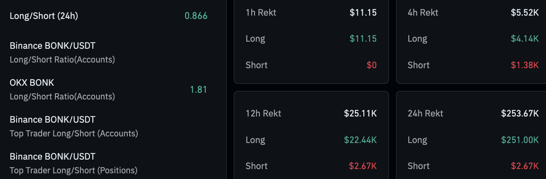This screenshot has width=546, height=179.
Task: Click the 4h Long $4.14K value
Action: click(x=525, y=39)
